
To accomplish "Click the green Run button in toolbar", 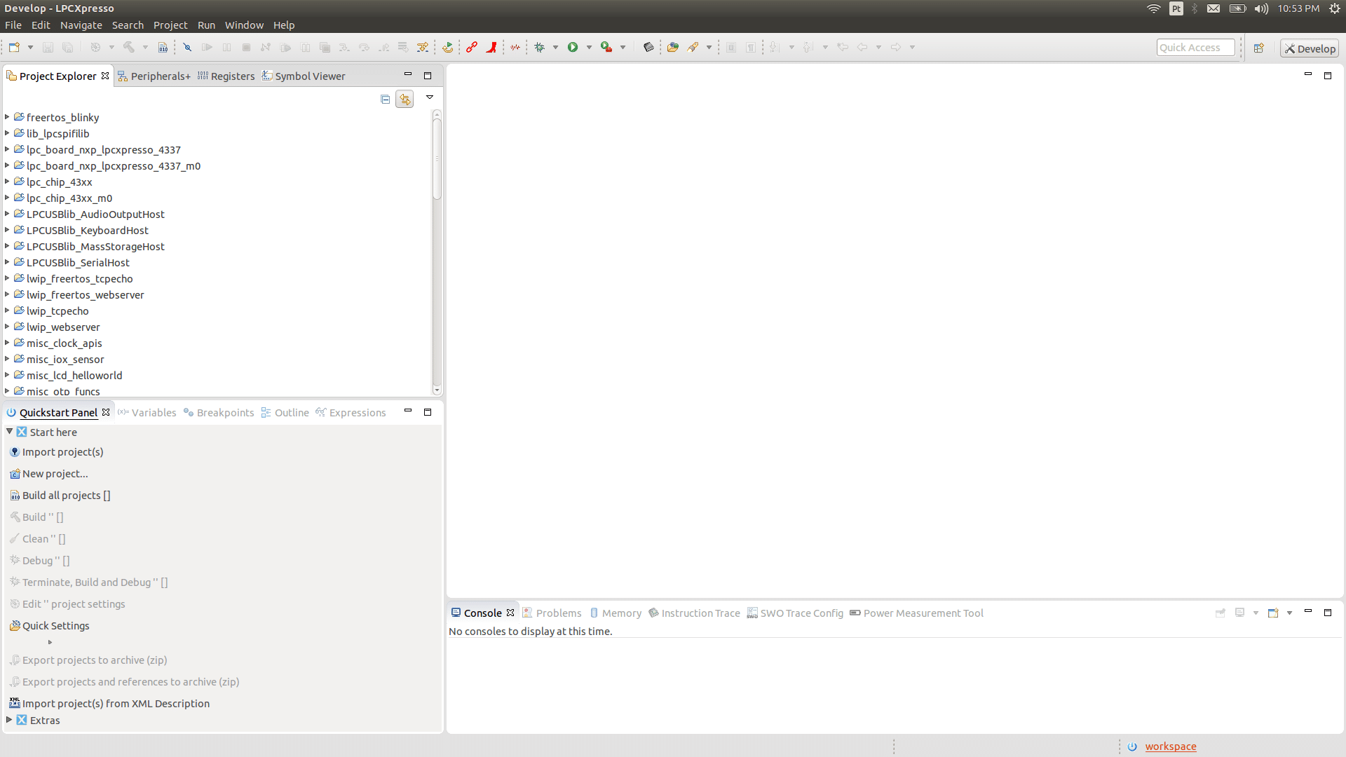I will tap(573, 47).
